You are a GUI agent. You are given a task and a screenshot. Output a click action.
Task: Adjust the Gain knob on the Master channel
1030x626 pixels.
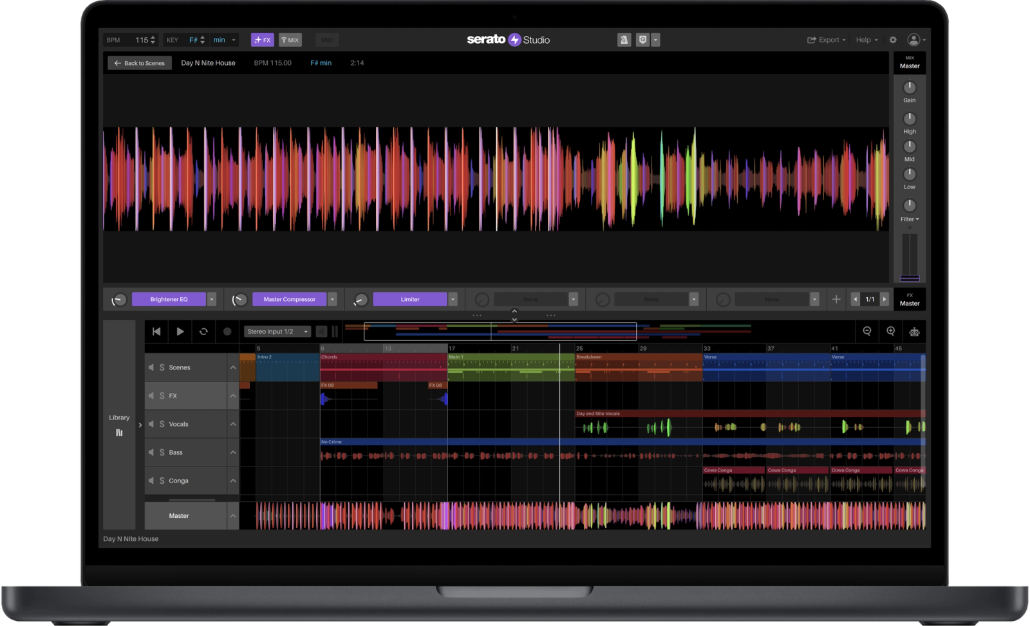[x=909, y=88]
